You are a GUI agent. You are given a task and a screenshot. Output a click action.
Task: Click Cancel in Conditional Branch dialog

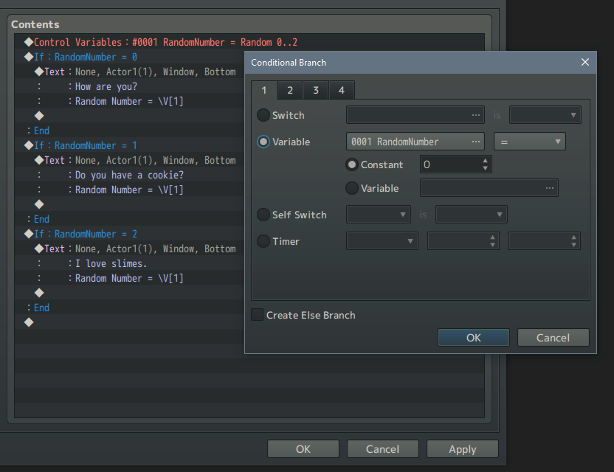(x=553, y=338)
